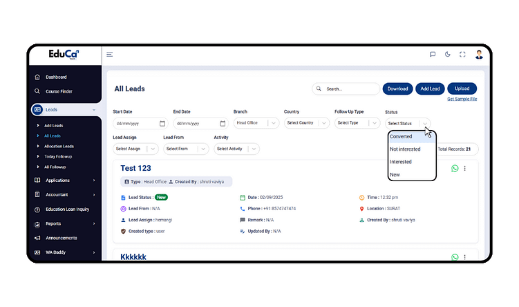Screen dimensions: 519x307
Task: Open the chat messages icon
Action: point(433,55)
